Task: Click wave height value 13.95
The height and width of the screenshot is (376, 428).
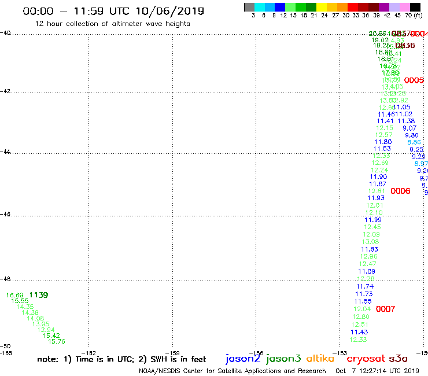Action: [x=40, y=324]
